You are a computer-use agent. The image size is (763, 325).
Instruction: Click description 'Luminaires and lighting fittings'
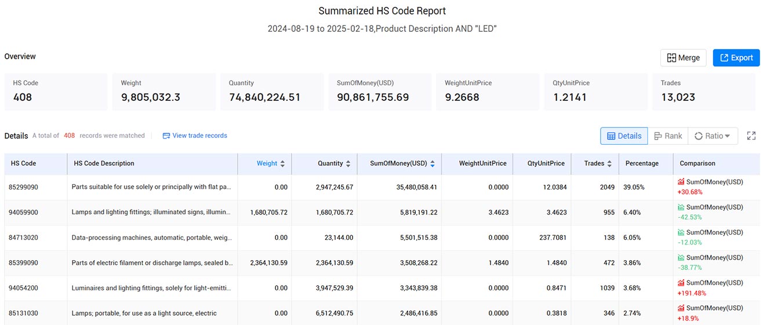click(152, 288)
